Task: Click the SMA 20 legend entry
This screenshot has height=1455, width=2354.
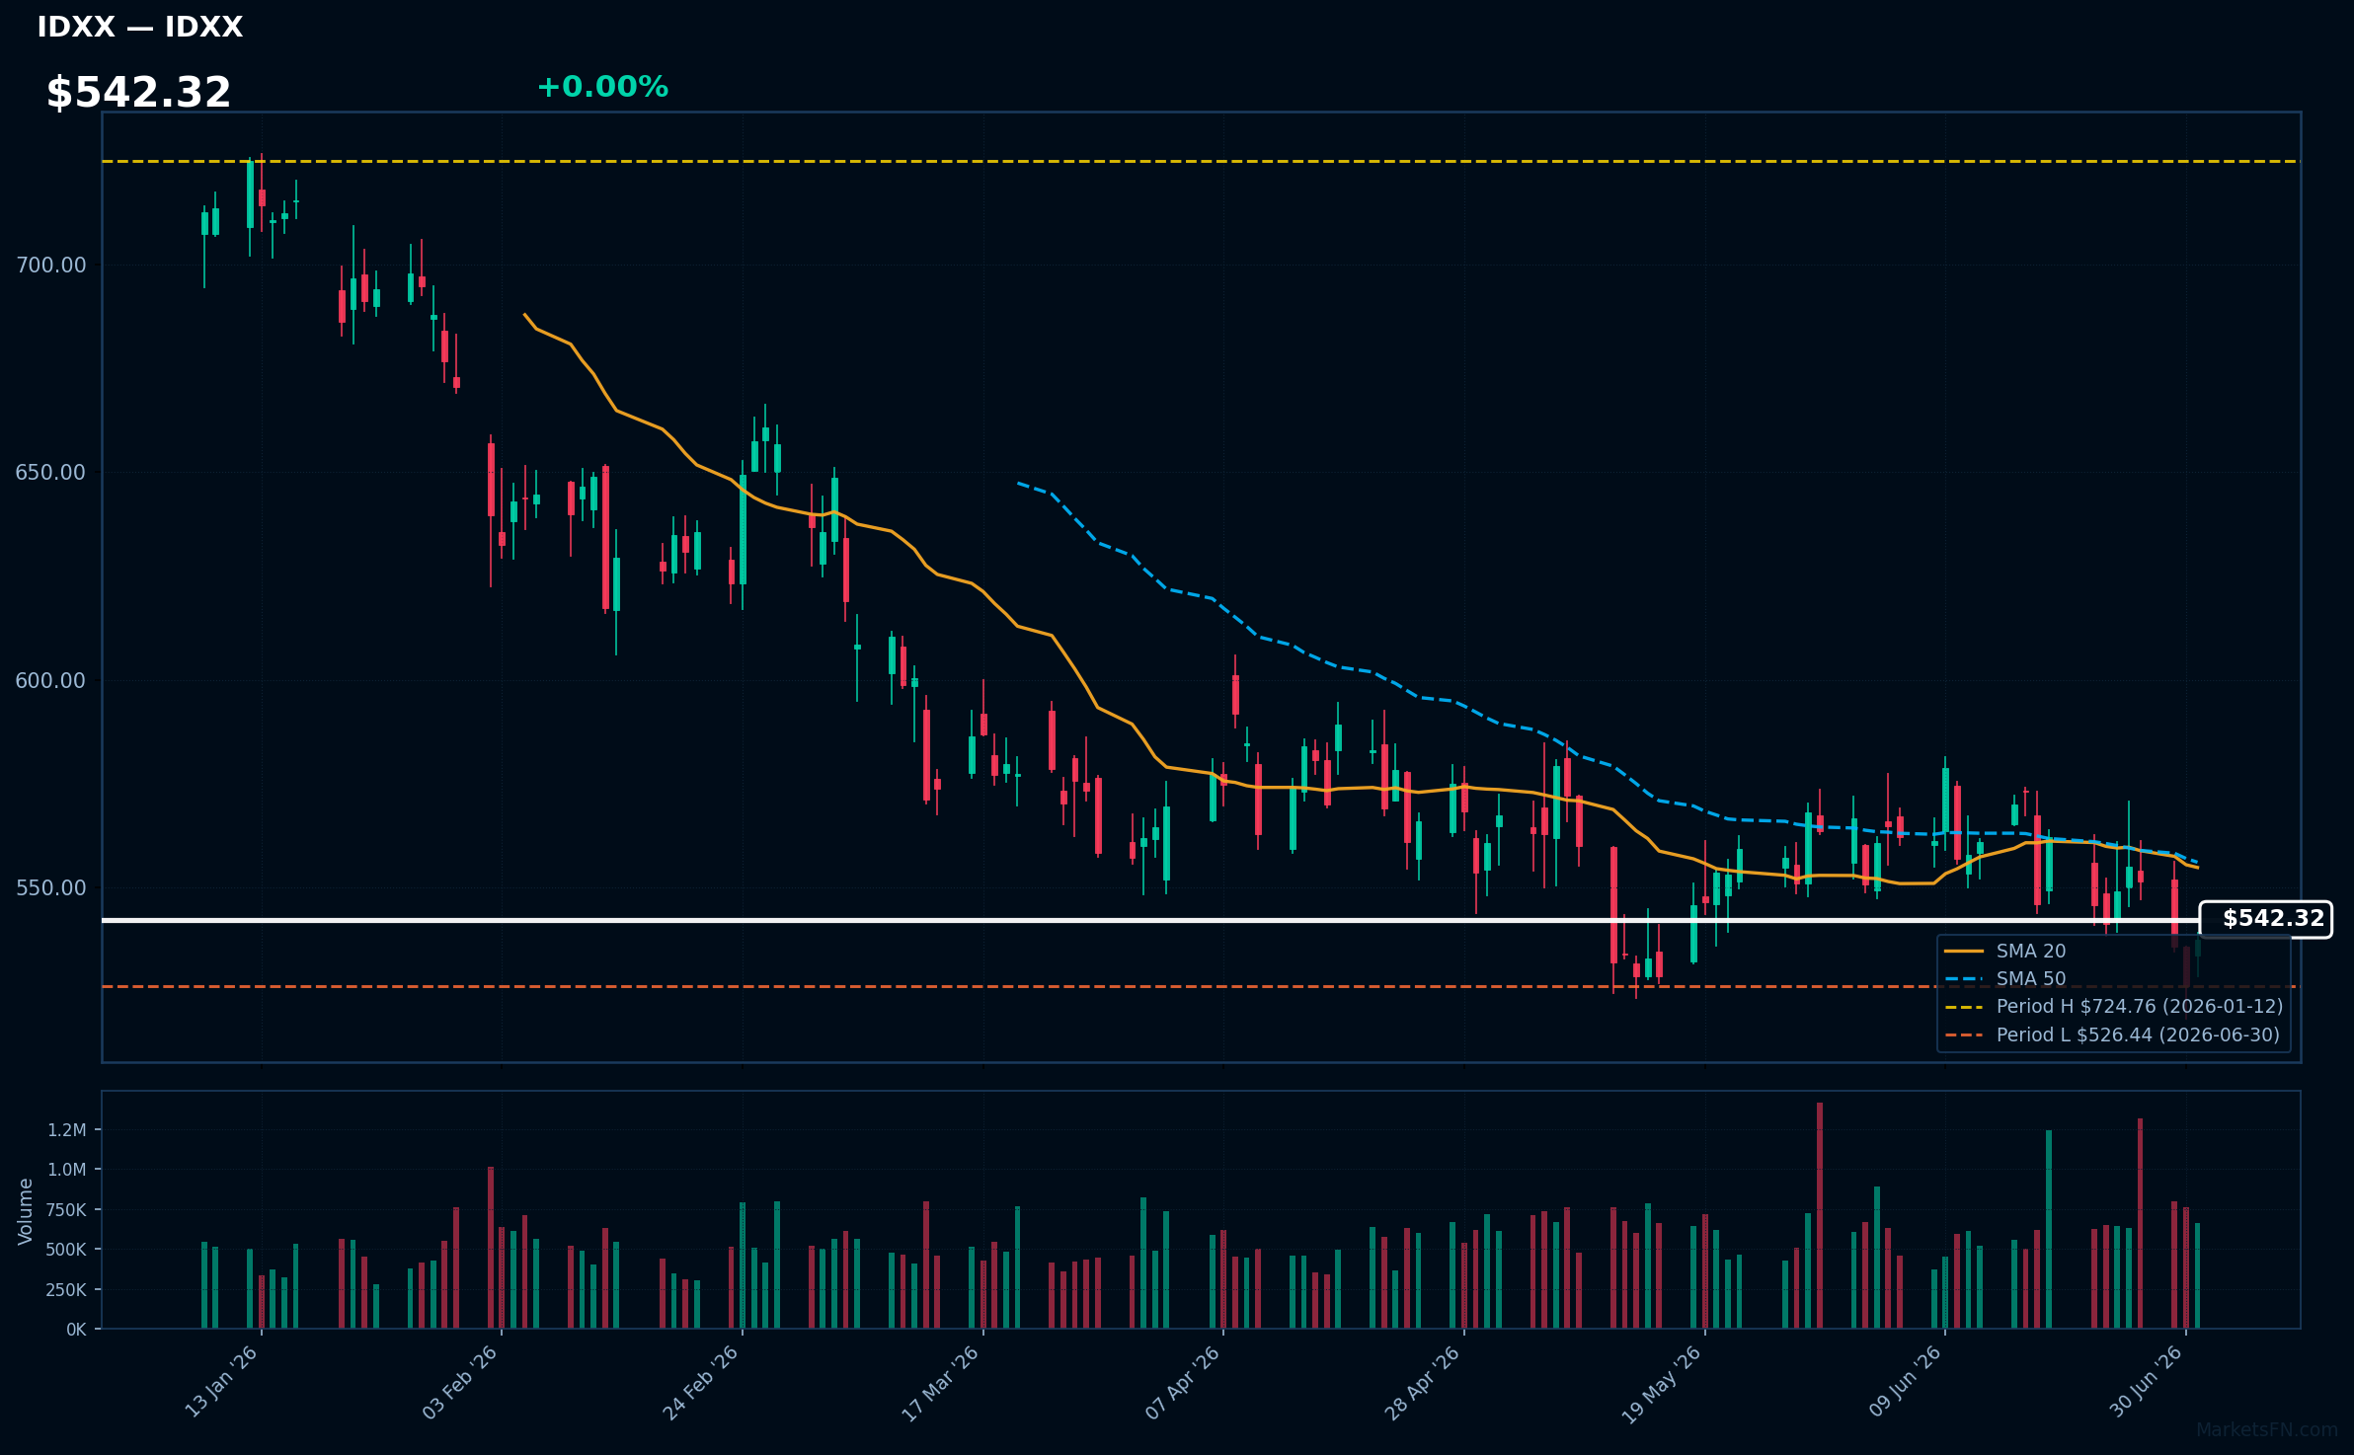Action: click(x=2005, y=951)
